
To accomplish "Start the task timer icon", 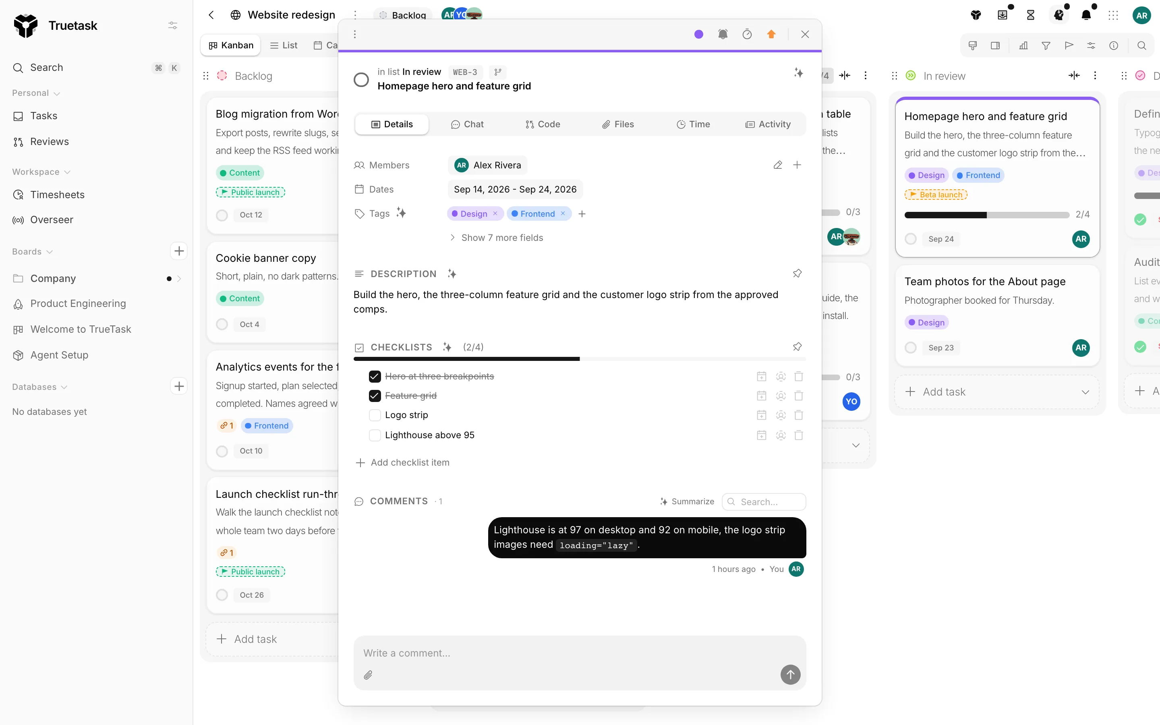I will [x=747, y=34].
